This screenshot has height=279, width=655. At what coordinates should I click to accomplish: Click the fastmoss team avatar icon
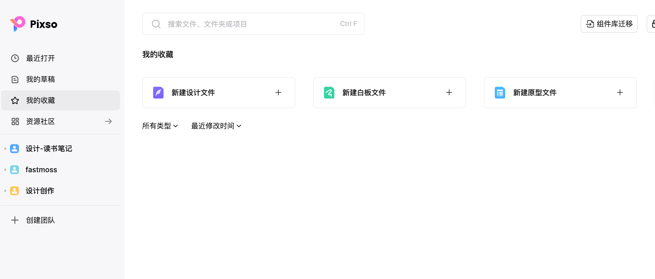point(14,169)
